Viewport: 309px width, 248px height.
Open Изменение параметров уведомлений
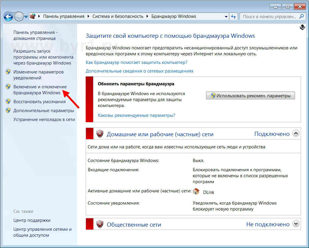[x=38, y=75]
